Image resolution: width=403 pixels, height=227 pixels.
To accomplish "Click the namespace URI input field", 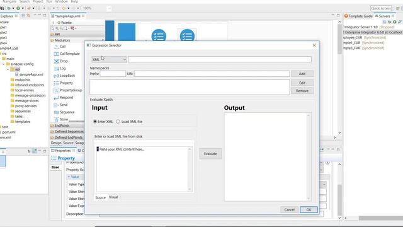I will (x=212, y=74).
